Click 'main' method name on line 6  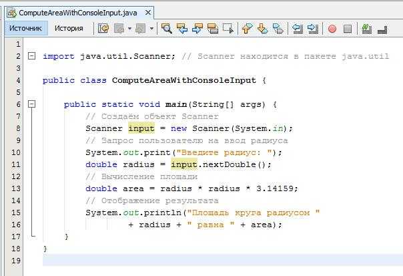click(176, 104)
